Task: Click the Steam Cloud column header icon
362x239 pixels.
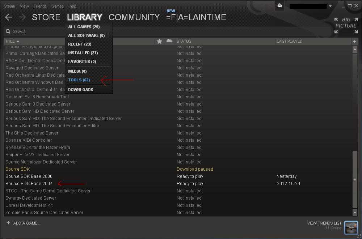Action: (x=169, y=41)
